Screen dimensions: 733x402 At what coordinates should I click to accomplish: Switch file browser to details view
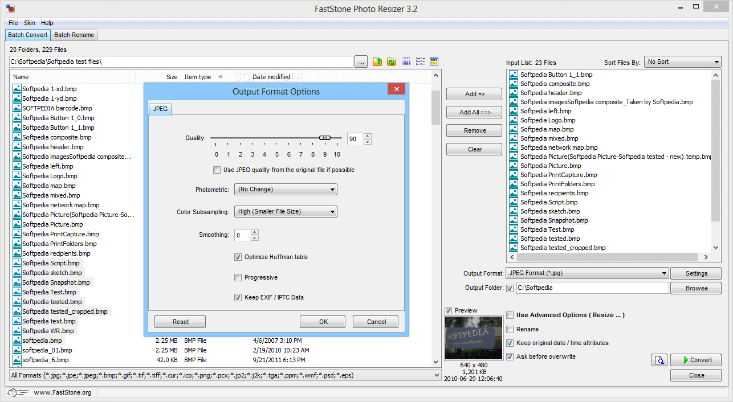(406, 61)
